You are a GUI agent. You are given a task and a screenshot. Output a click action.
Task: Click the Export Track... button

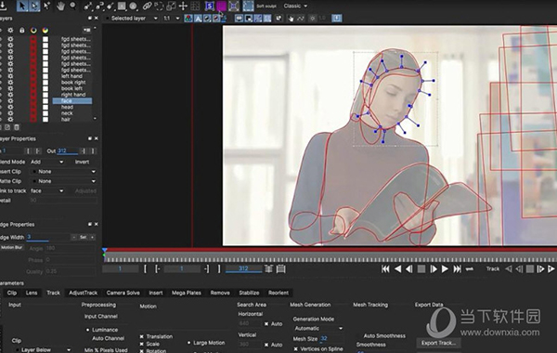pyautogui.click(x=438, y=343)
